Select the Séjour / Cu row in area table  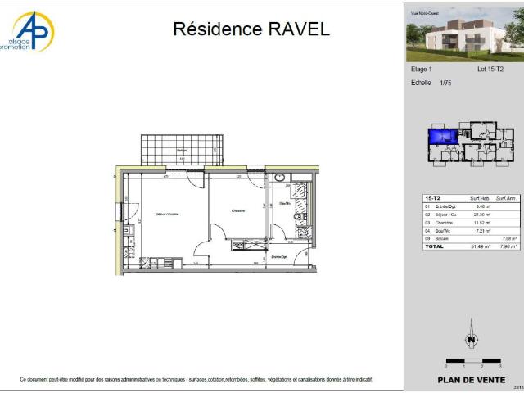pyautogui.click(x=472, y=215)
